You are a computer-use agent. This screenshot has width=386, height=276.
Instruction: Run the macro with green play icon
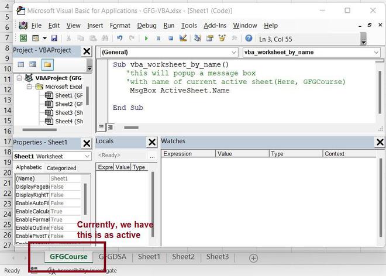pos(146,39)
